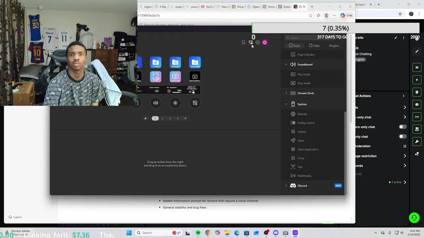
Task: Open Discord from the taskbar
Action: (276, 233)
